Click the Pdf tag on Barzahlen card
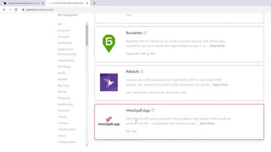The image size is (271, 152). 153,54
